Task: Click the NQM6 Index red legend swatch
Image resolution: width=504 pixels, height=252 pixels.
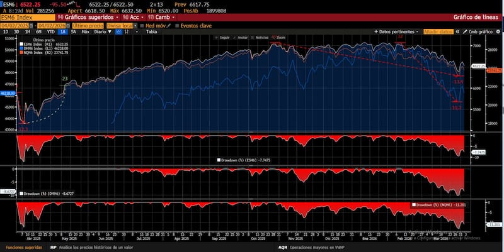Action: tap(22, 53)
